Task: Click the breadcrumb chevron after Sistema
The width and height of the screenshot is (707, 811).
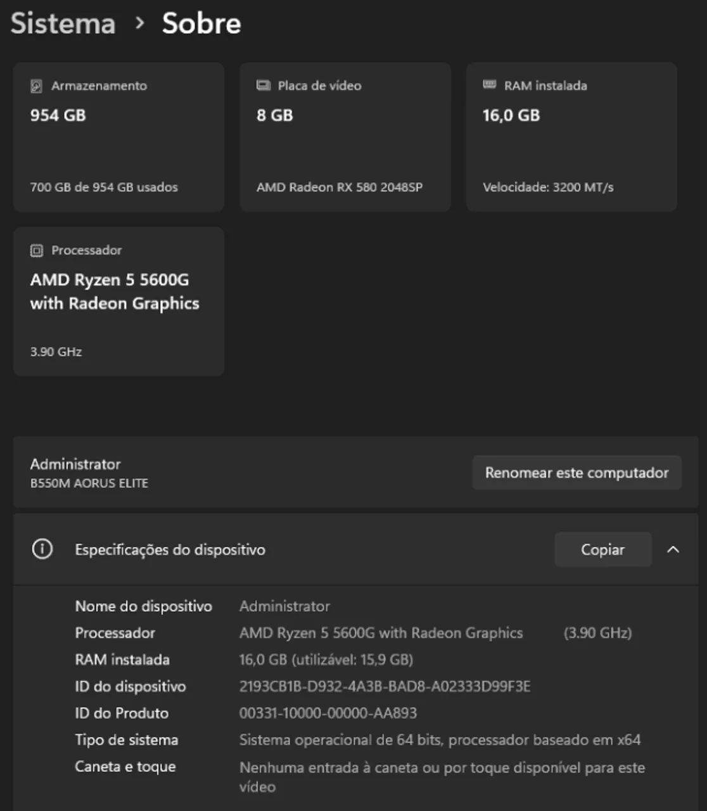Action: [x=140, y=23]
